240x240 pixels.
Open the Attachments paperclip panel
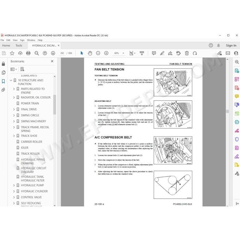[x=3, y=90]
